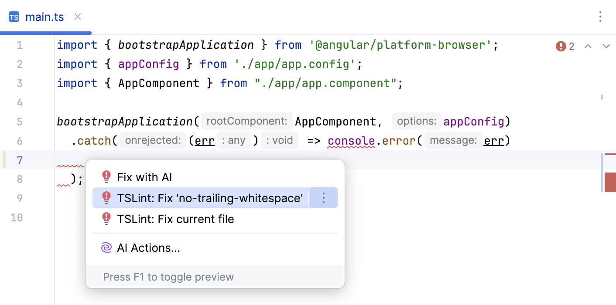
Task: Click the underlined 'err' parameter on line 6
Action: coord(204,140)
